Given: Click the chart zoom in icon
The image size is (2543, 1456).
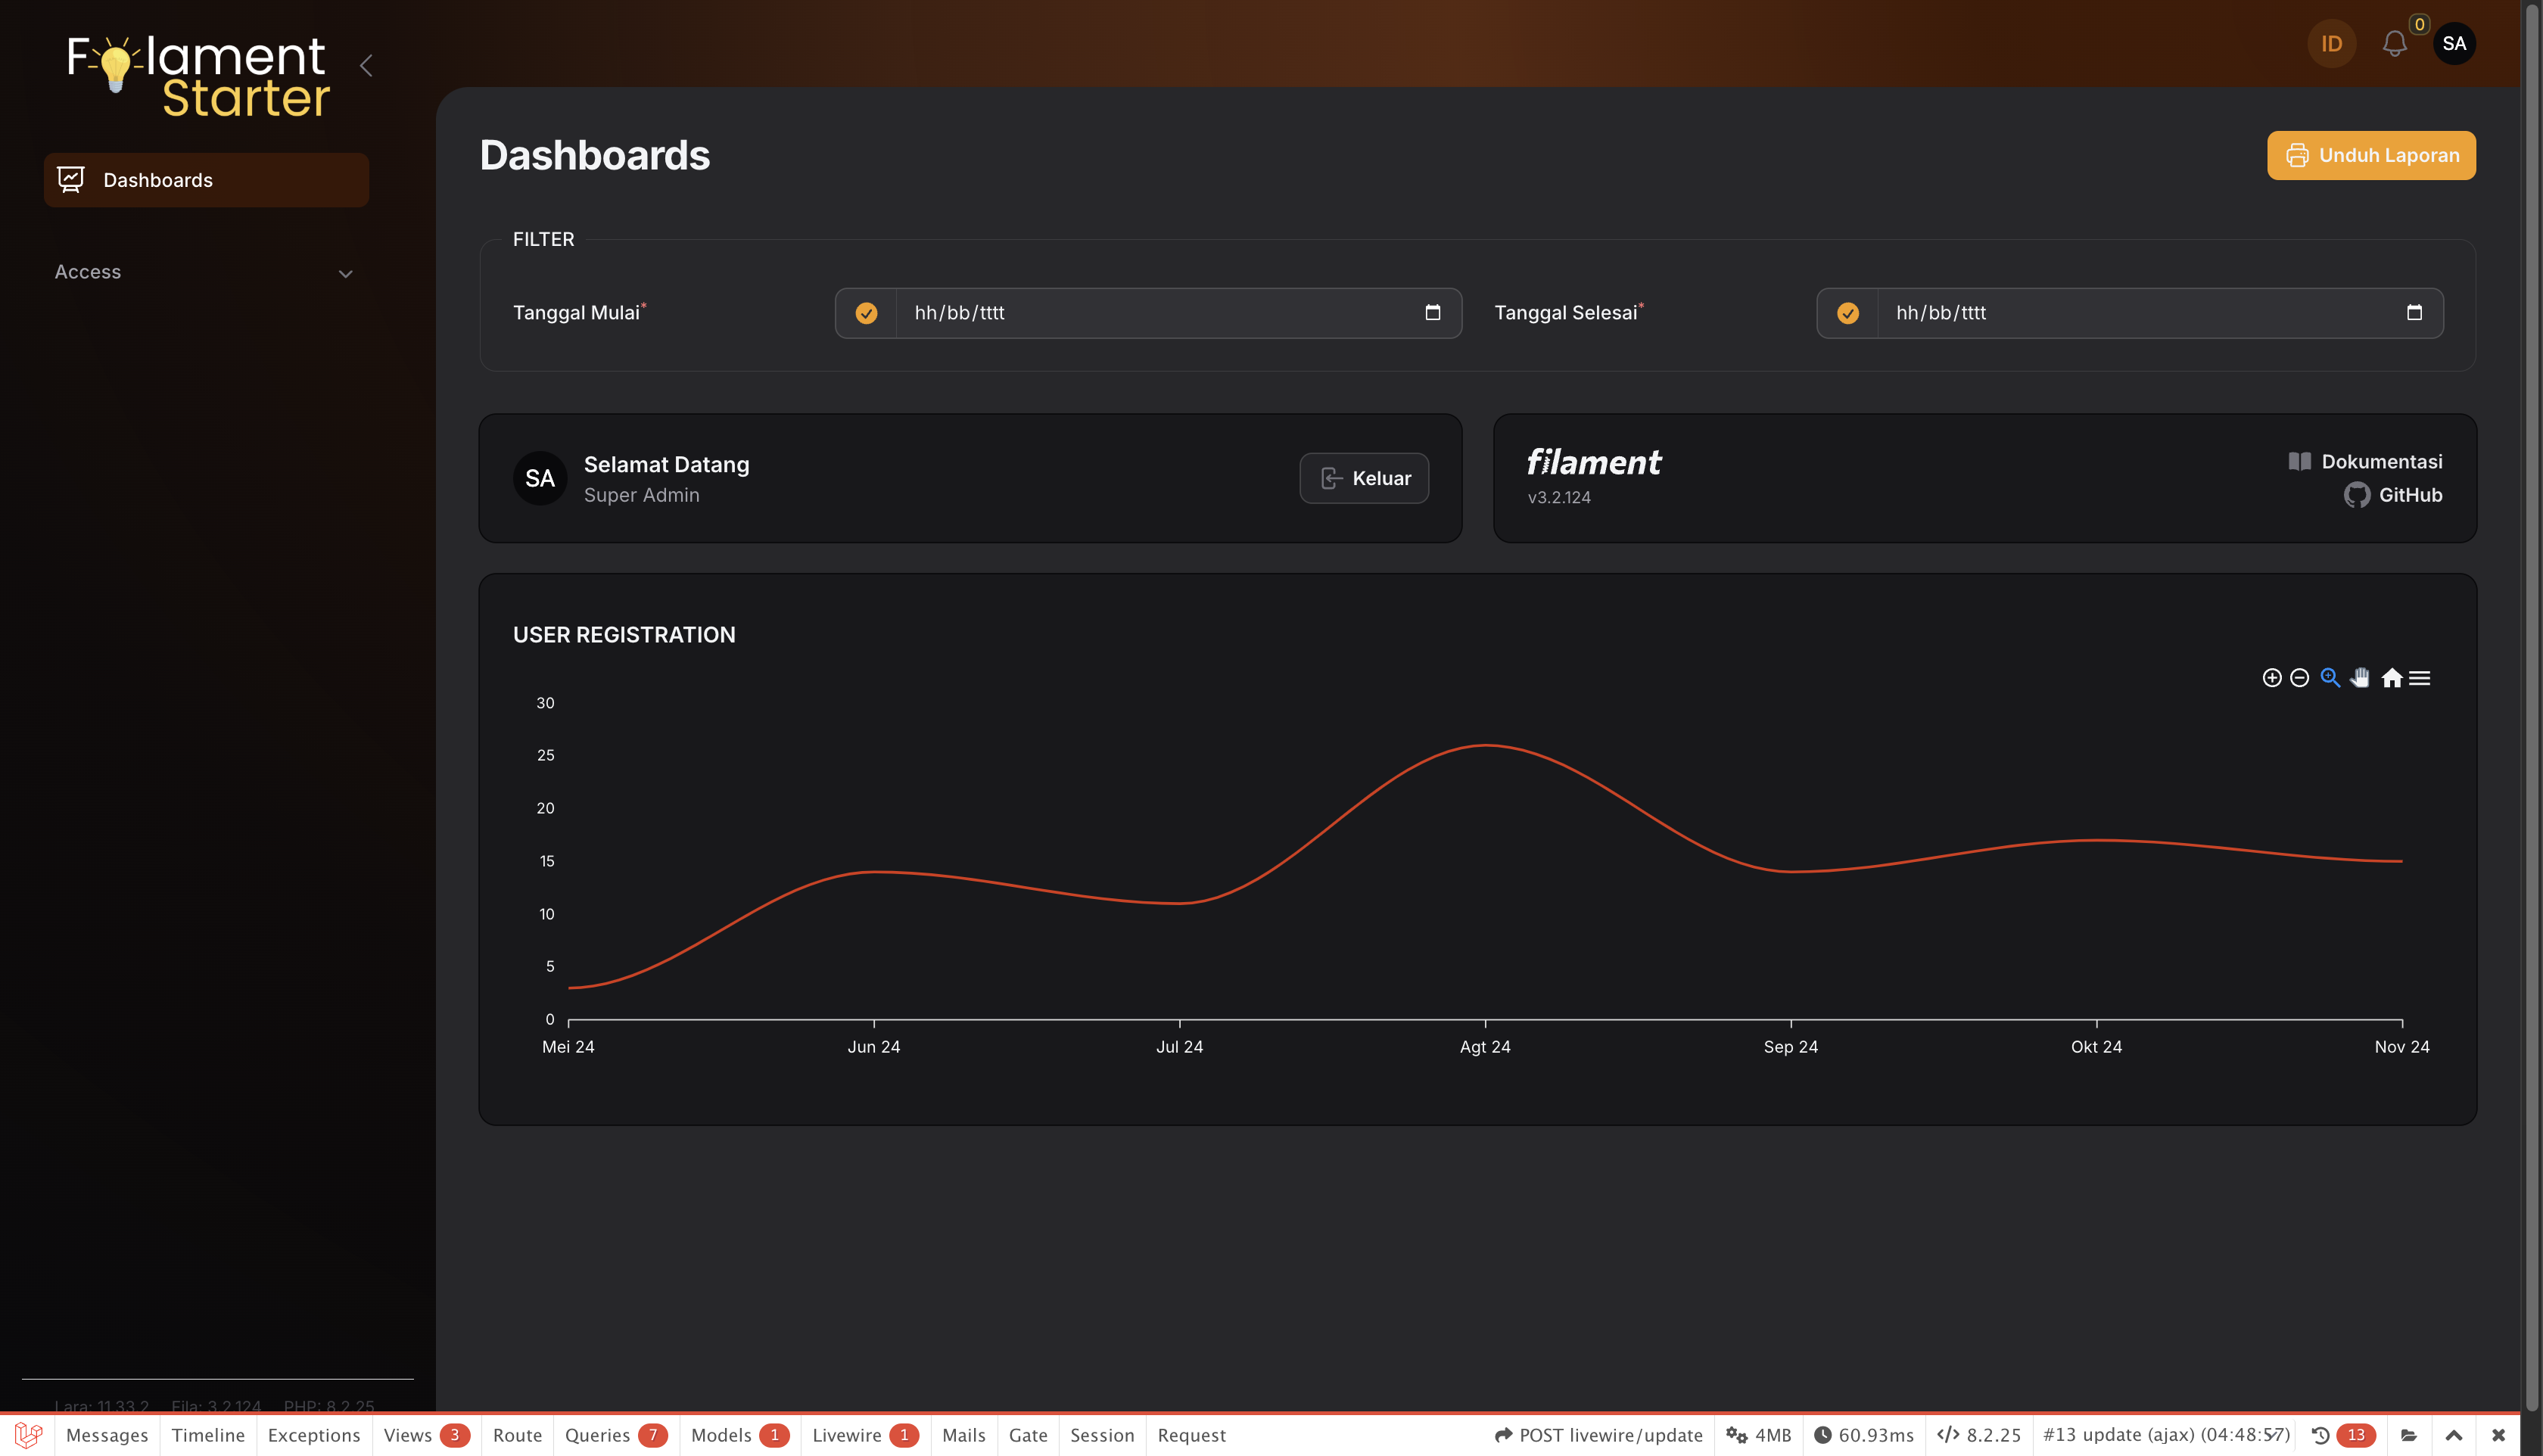Looking at the screenshot, I should coord(2271,678).
